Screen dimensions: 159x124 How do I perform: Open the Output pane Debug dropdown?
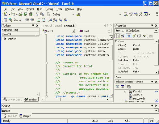(x=156, y=111)
